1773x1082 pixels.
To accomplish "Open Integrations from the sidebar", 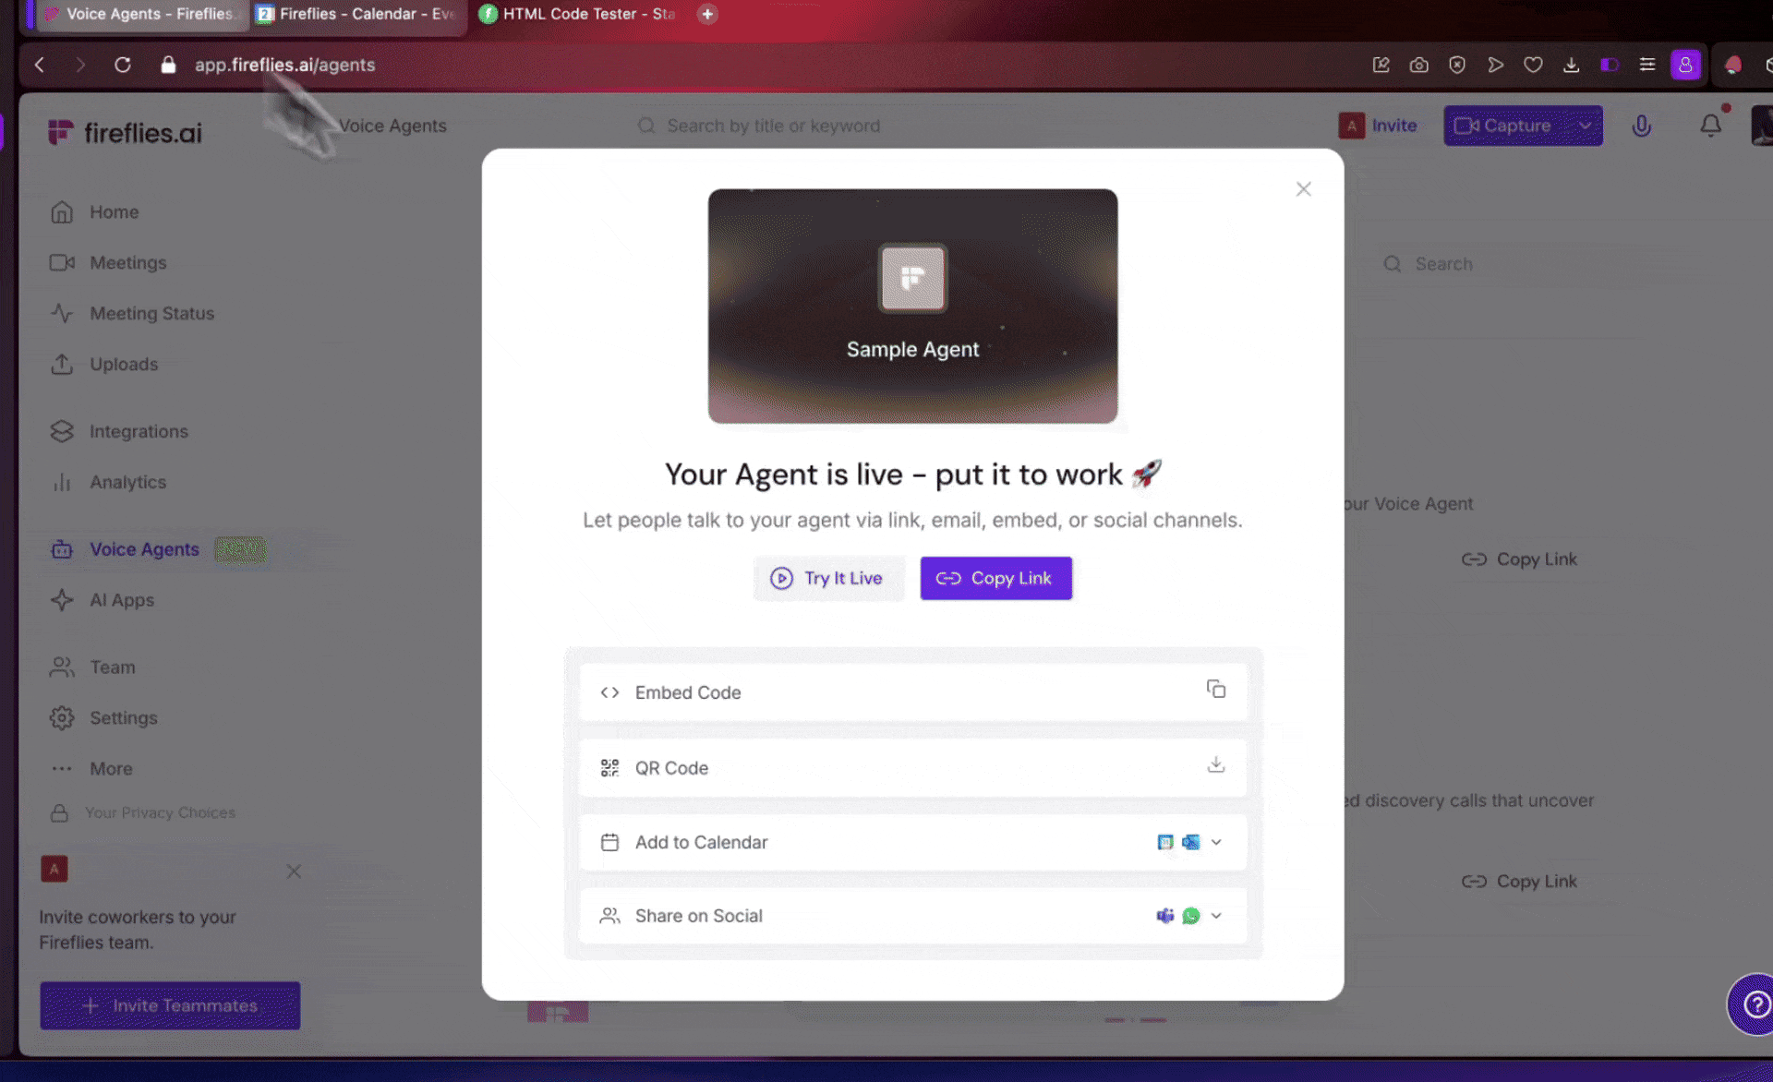I will pyautogui.click(x=139, y=431).
